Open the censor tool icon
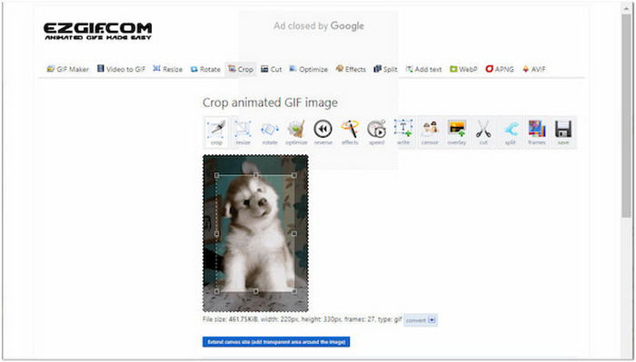 430,132
